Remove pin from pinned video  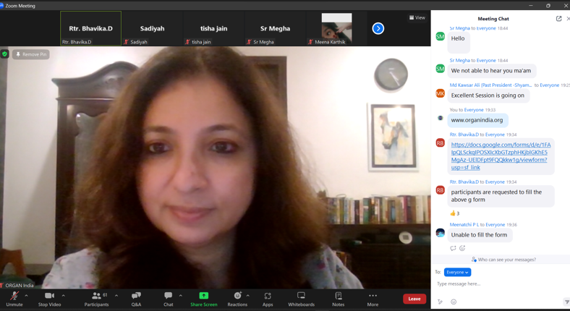(31, 54)
